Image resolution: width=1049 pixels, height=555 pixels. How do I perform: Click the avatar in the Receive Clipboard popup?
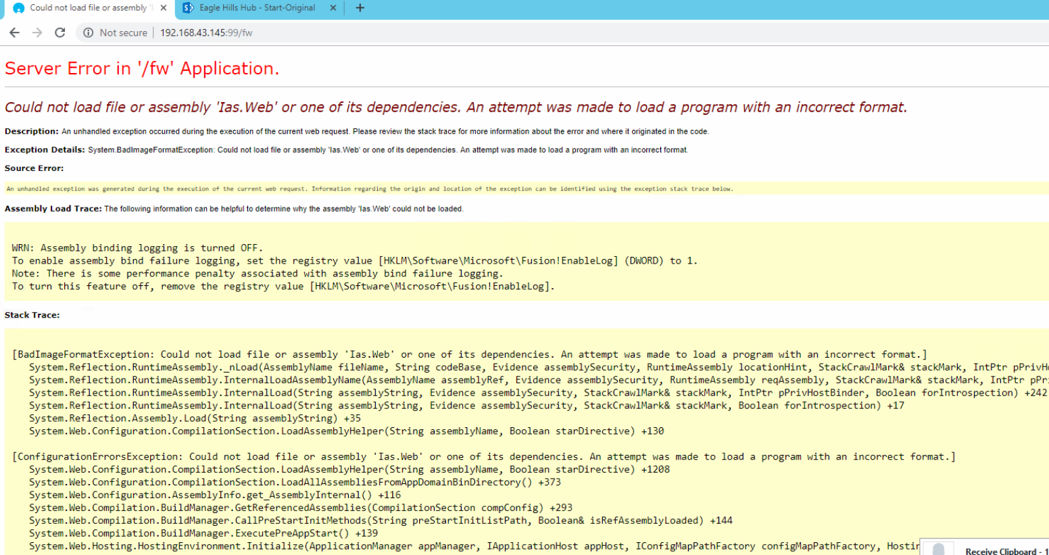point(938,548)
